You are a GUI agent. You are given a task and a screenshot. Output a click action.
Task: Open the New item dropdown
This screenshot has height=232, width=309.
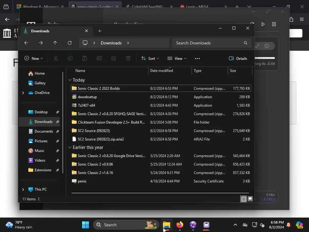coord(33,58)
